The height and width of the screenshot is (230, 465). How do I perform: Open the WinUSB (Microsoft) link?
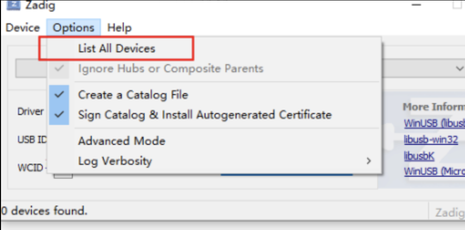point(434,171)
